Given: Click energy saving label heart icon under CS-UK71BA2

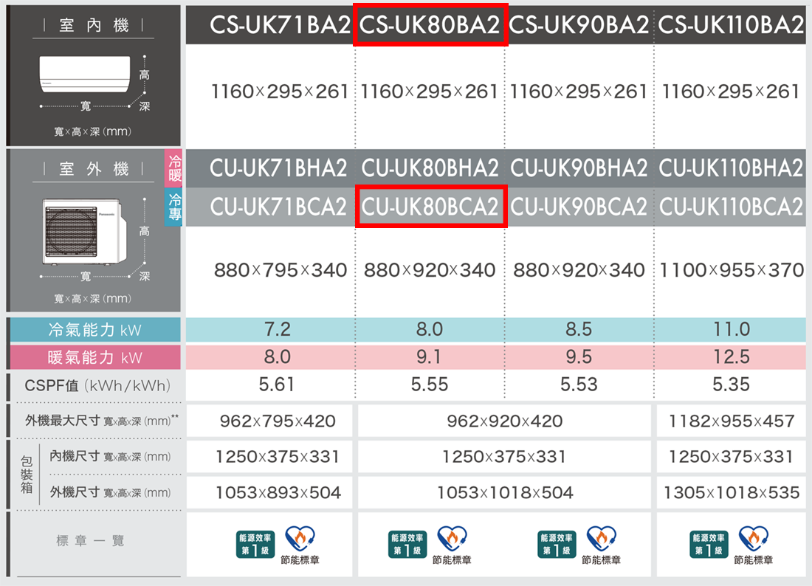Looking at the screenshot, I should [300, 539].
